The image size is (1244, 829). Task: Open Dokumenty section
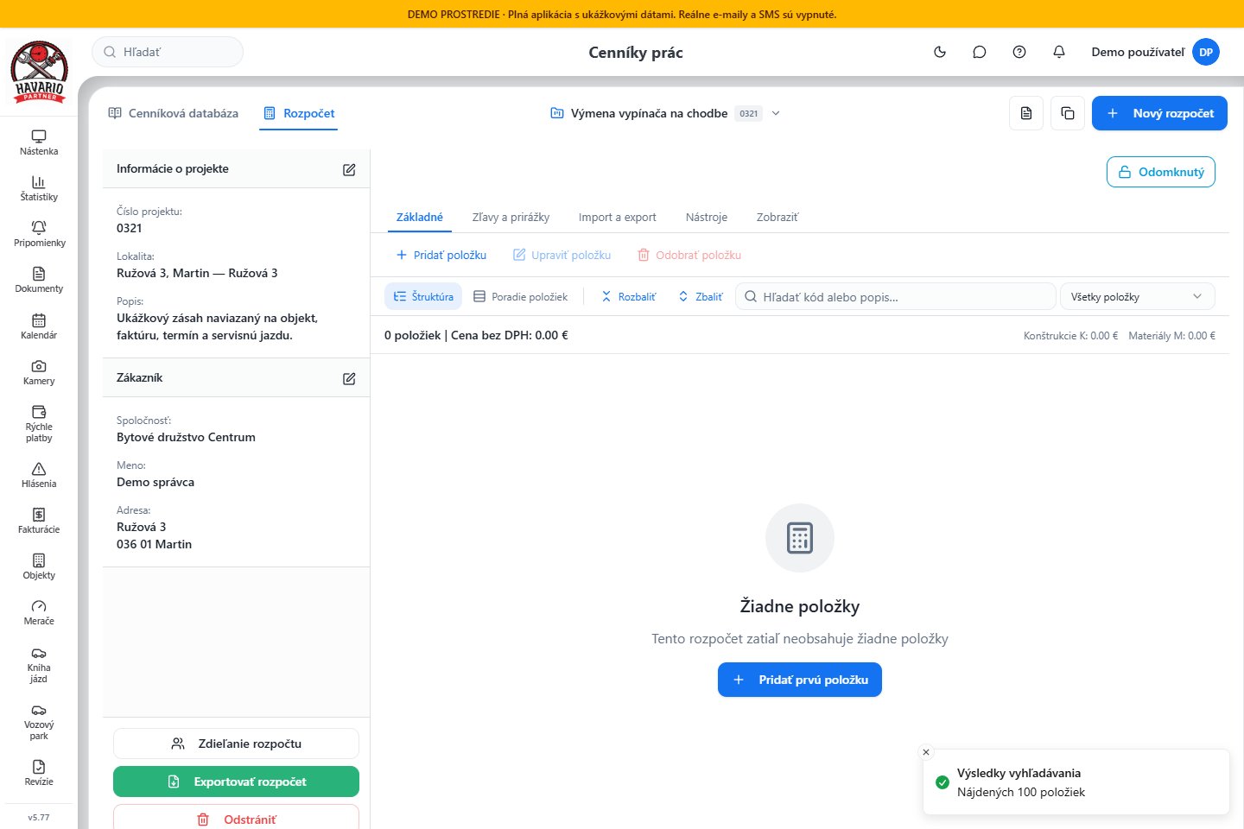point(39,280)
